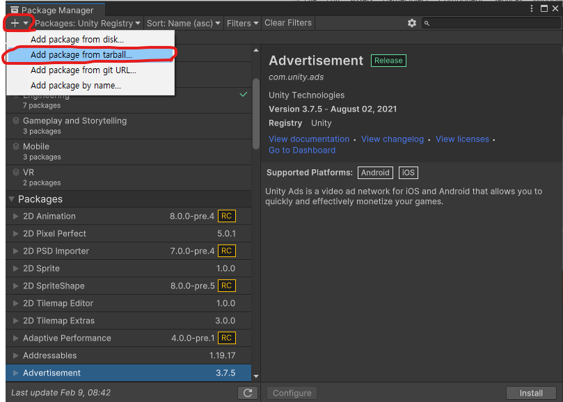The width and height of the screenshot is (563, 402).
Task: Open View licenses link
Action: point(463,139)
